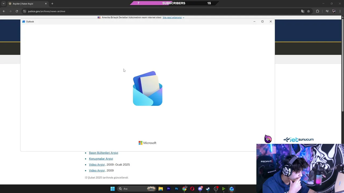Maximize the Outlook window
The width and height of the screenshot is (344, 193).
point(262,21)
